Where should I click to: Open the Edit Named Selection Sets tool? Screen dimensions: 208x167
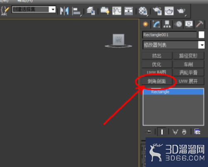point(5,10)
